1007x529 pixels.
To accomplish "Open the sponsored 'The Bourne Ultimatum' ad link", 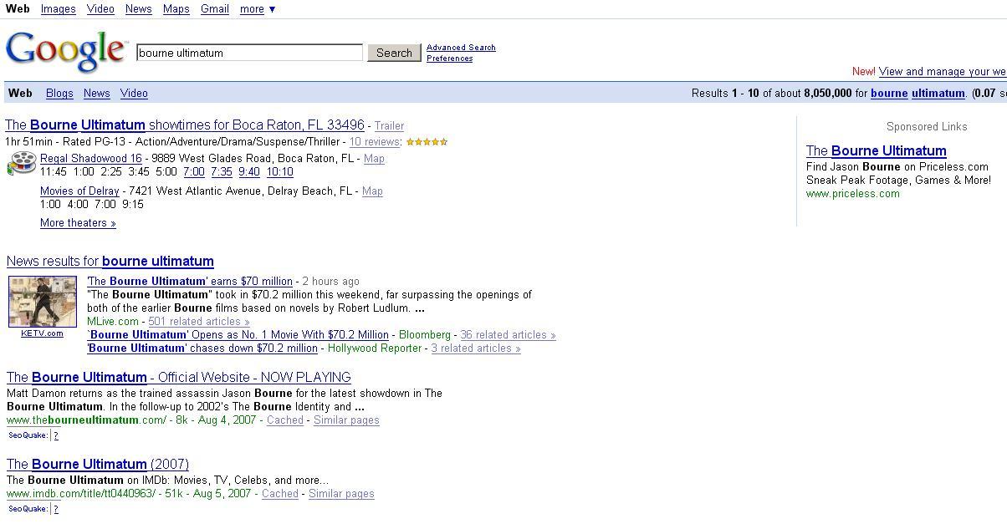I will [x=877, y=151].
